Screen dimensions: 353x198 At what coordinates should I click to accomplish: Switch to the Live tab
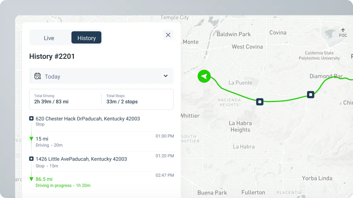coord(49,38)
